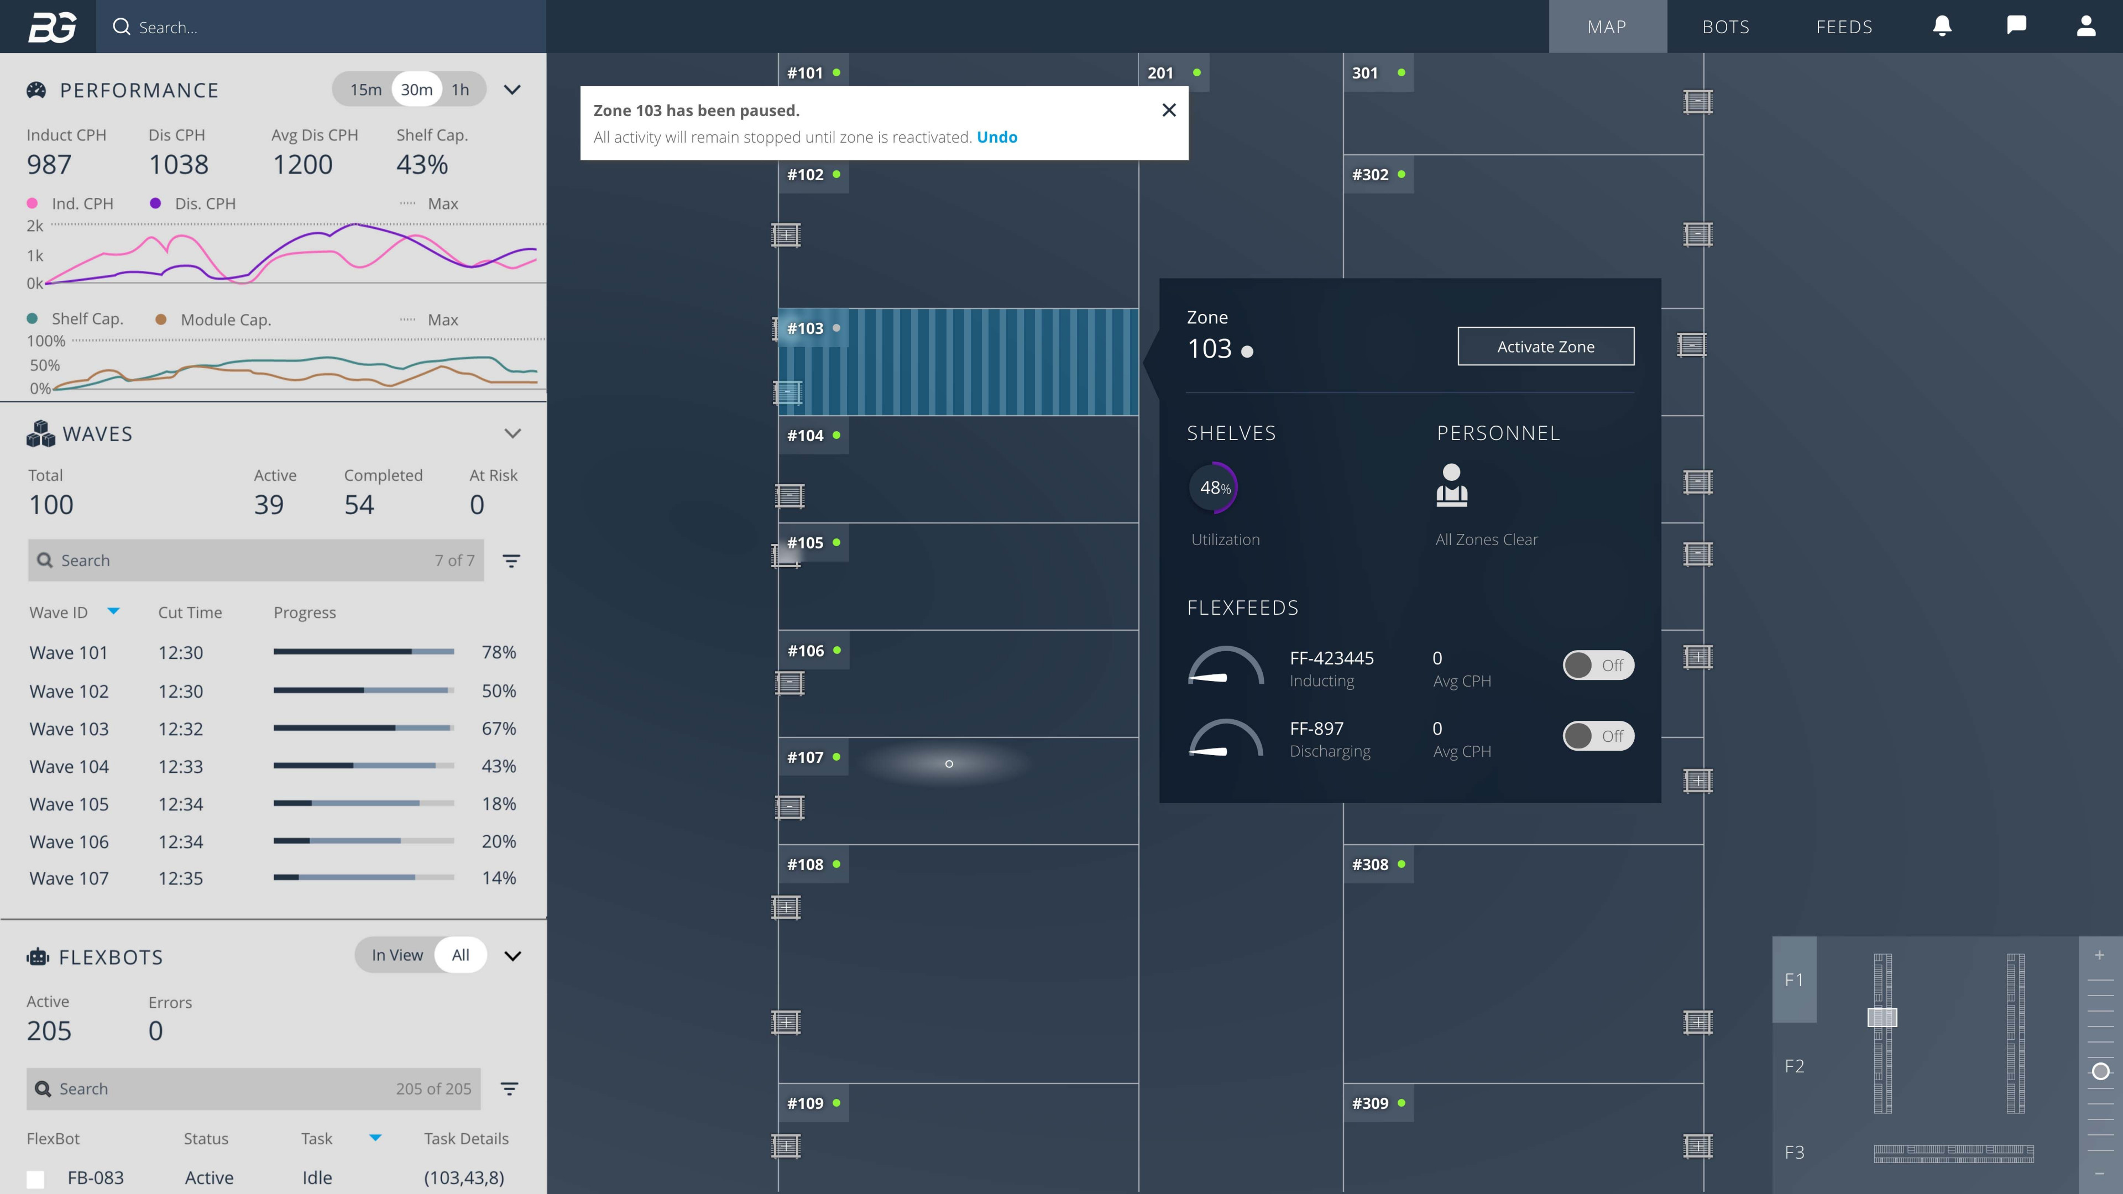This screenshot has width=2123, height=1194.
Task: Check the FB-083 row checkbox
Action: pos(36,1177)
